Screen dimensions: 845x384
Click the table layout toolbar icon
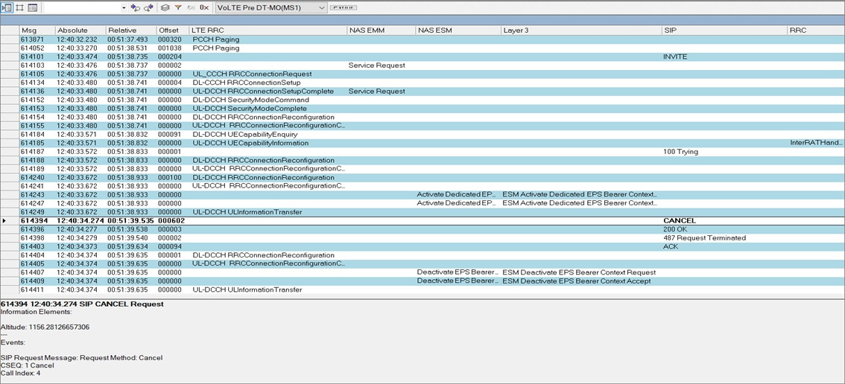32,7
